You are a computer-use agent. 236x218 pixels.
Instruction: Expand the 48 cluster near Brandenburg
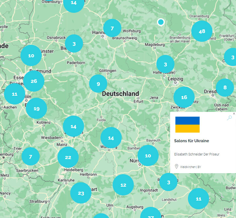pyautogui.click(x=202, y=31)
